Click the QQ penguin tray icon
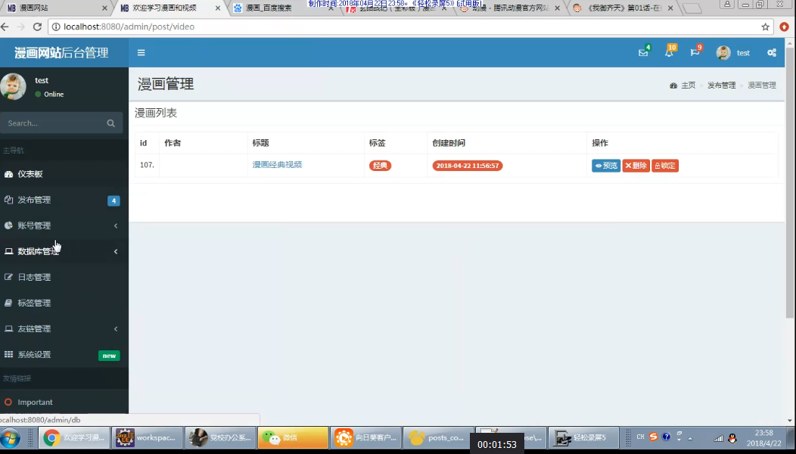Viewport: 796px width, 454px height. coord(732,438)
